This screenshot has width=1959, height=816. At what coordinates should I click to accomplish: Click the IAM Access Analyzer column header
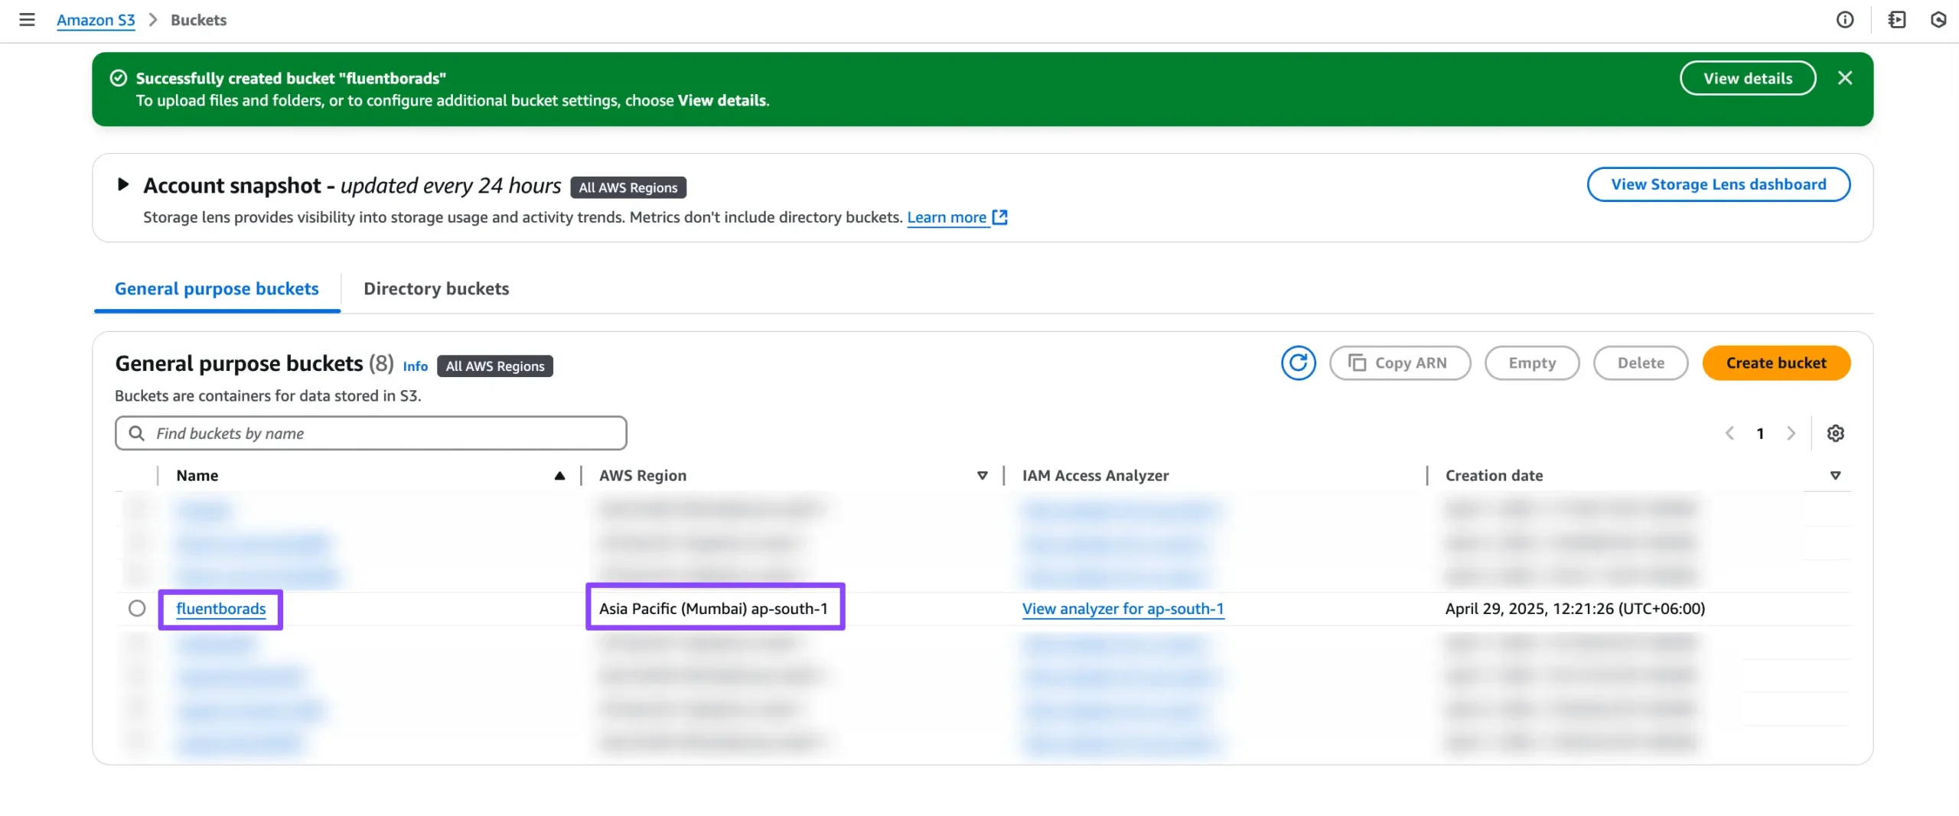(1096, 476)
